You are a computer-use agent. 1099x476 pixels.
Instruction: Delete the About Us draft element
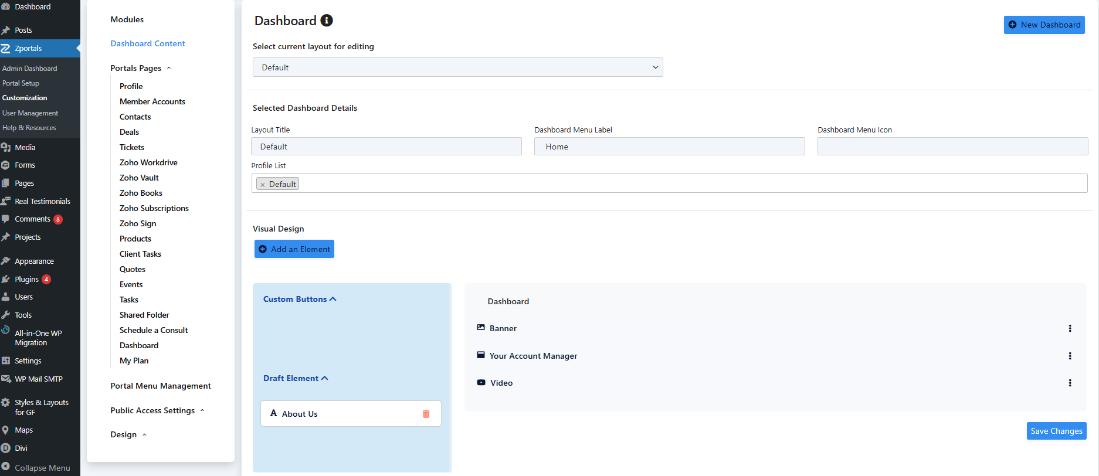coord(426,414)
